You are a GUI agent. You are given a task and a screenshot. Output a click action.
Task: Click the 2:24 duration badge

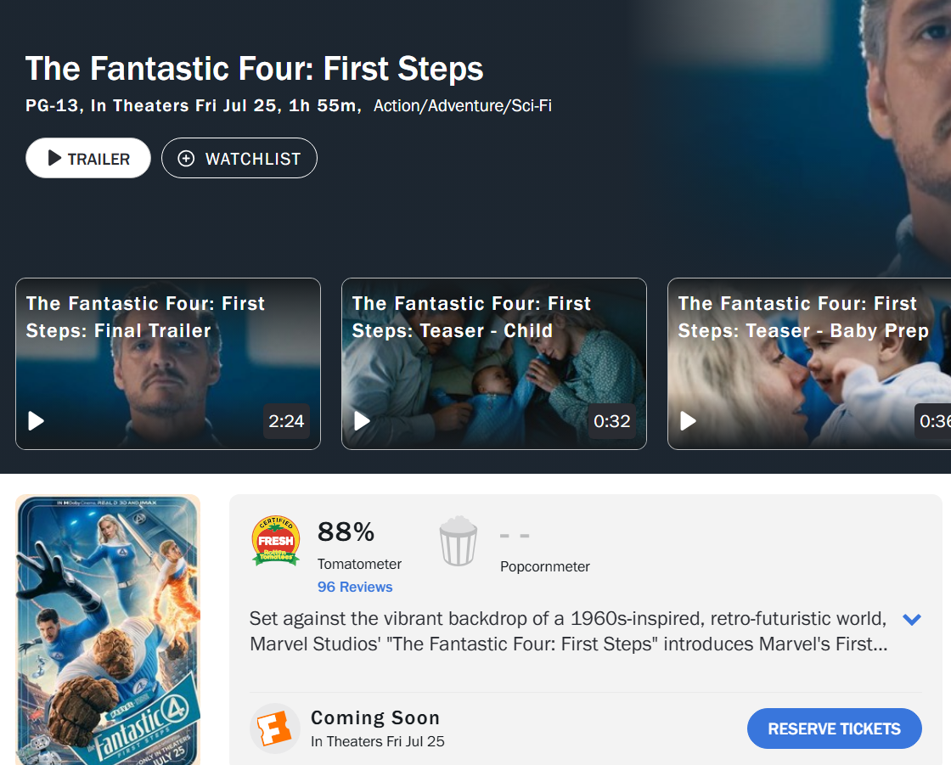[286, 421]
